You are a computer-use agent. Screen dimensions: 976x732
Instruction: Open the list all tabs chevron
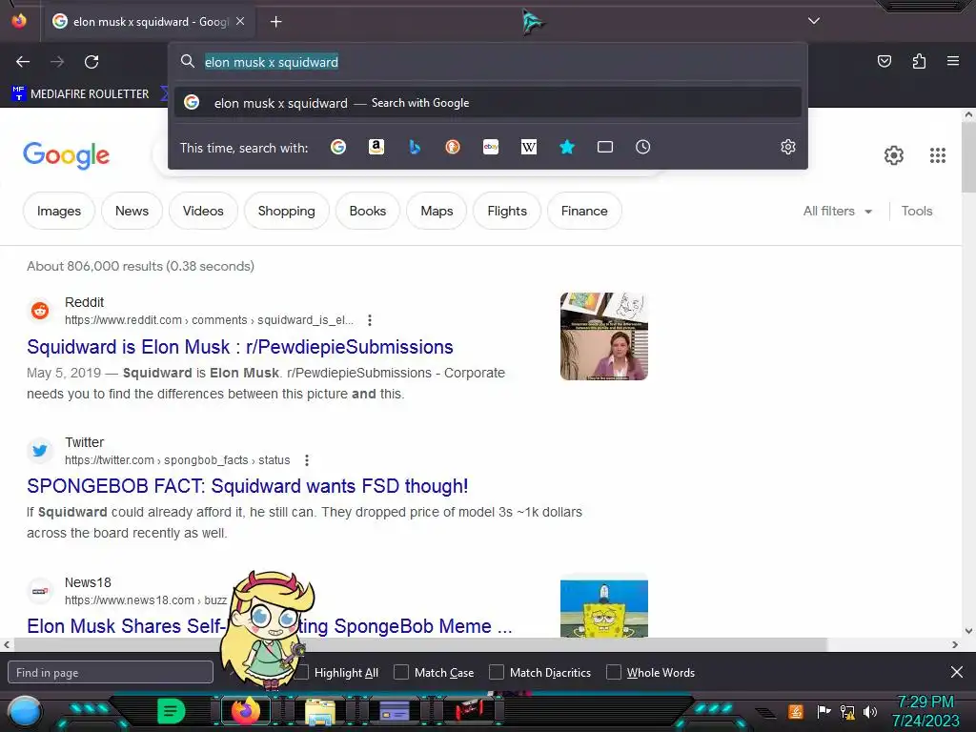tap(814, 21)
